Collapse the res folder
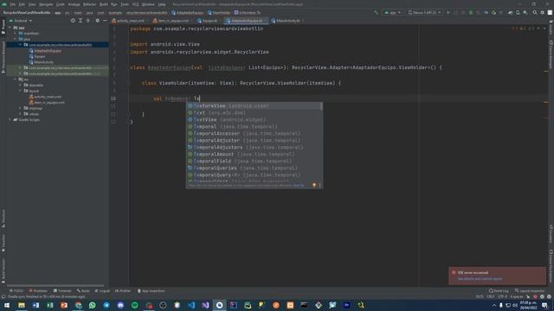 [x=16, y=79]
